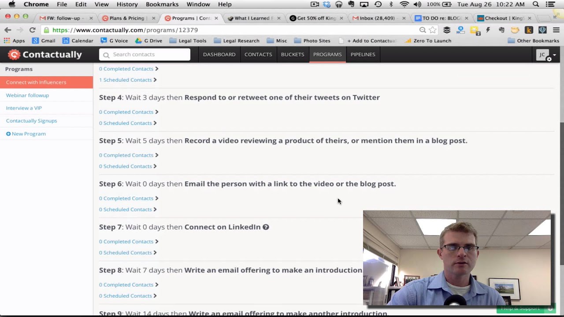
Task: Switch to the FW: follow-up Gmail tab
Action: click(64, 18)
